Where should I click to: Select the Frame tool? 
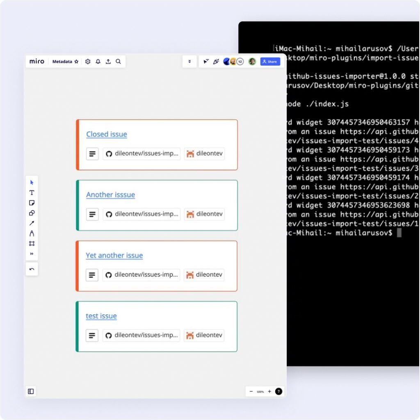(x=32, y=244)
